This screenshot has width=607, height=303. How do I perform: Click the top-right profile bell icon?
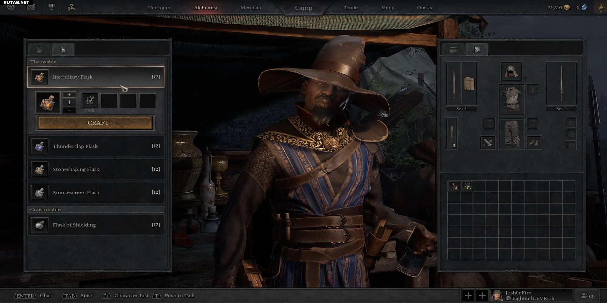click(601, 8)
